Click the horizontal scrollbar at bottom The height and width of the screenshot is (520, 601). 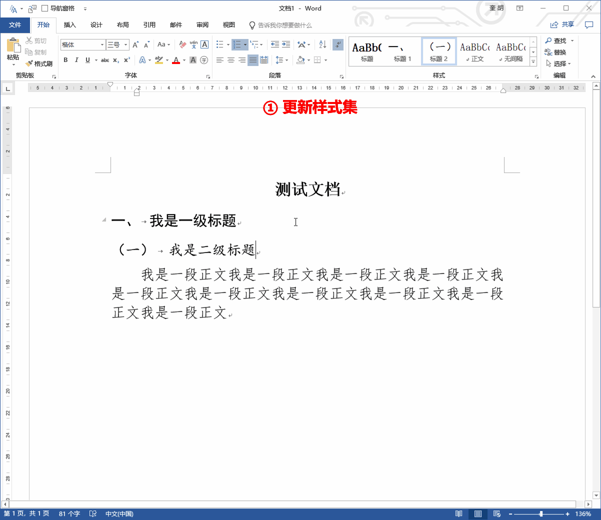point(293,504)
